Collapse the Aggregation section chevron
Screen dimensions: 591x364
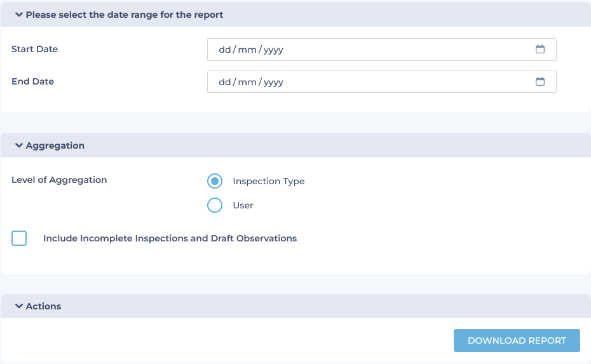(19, 145)
